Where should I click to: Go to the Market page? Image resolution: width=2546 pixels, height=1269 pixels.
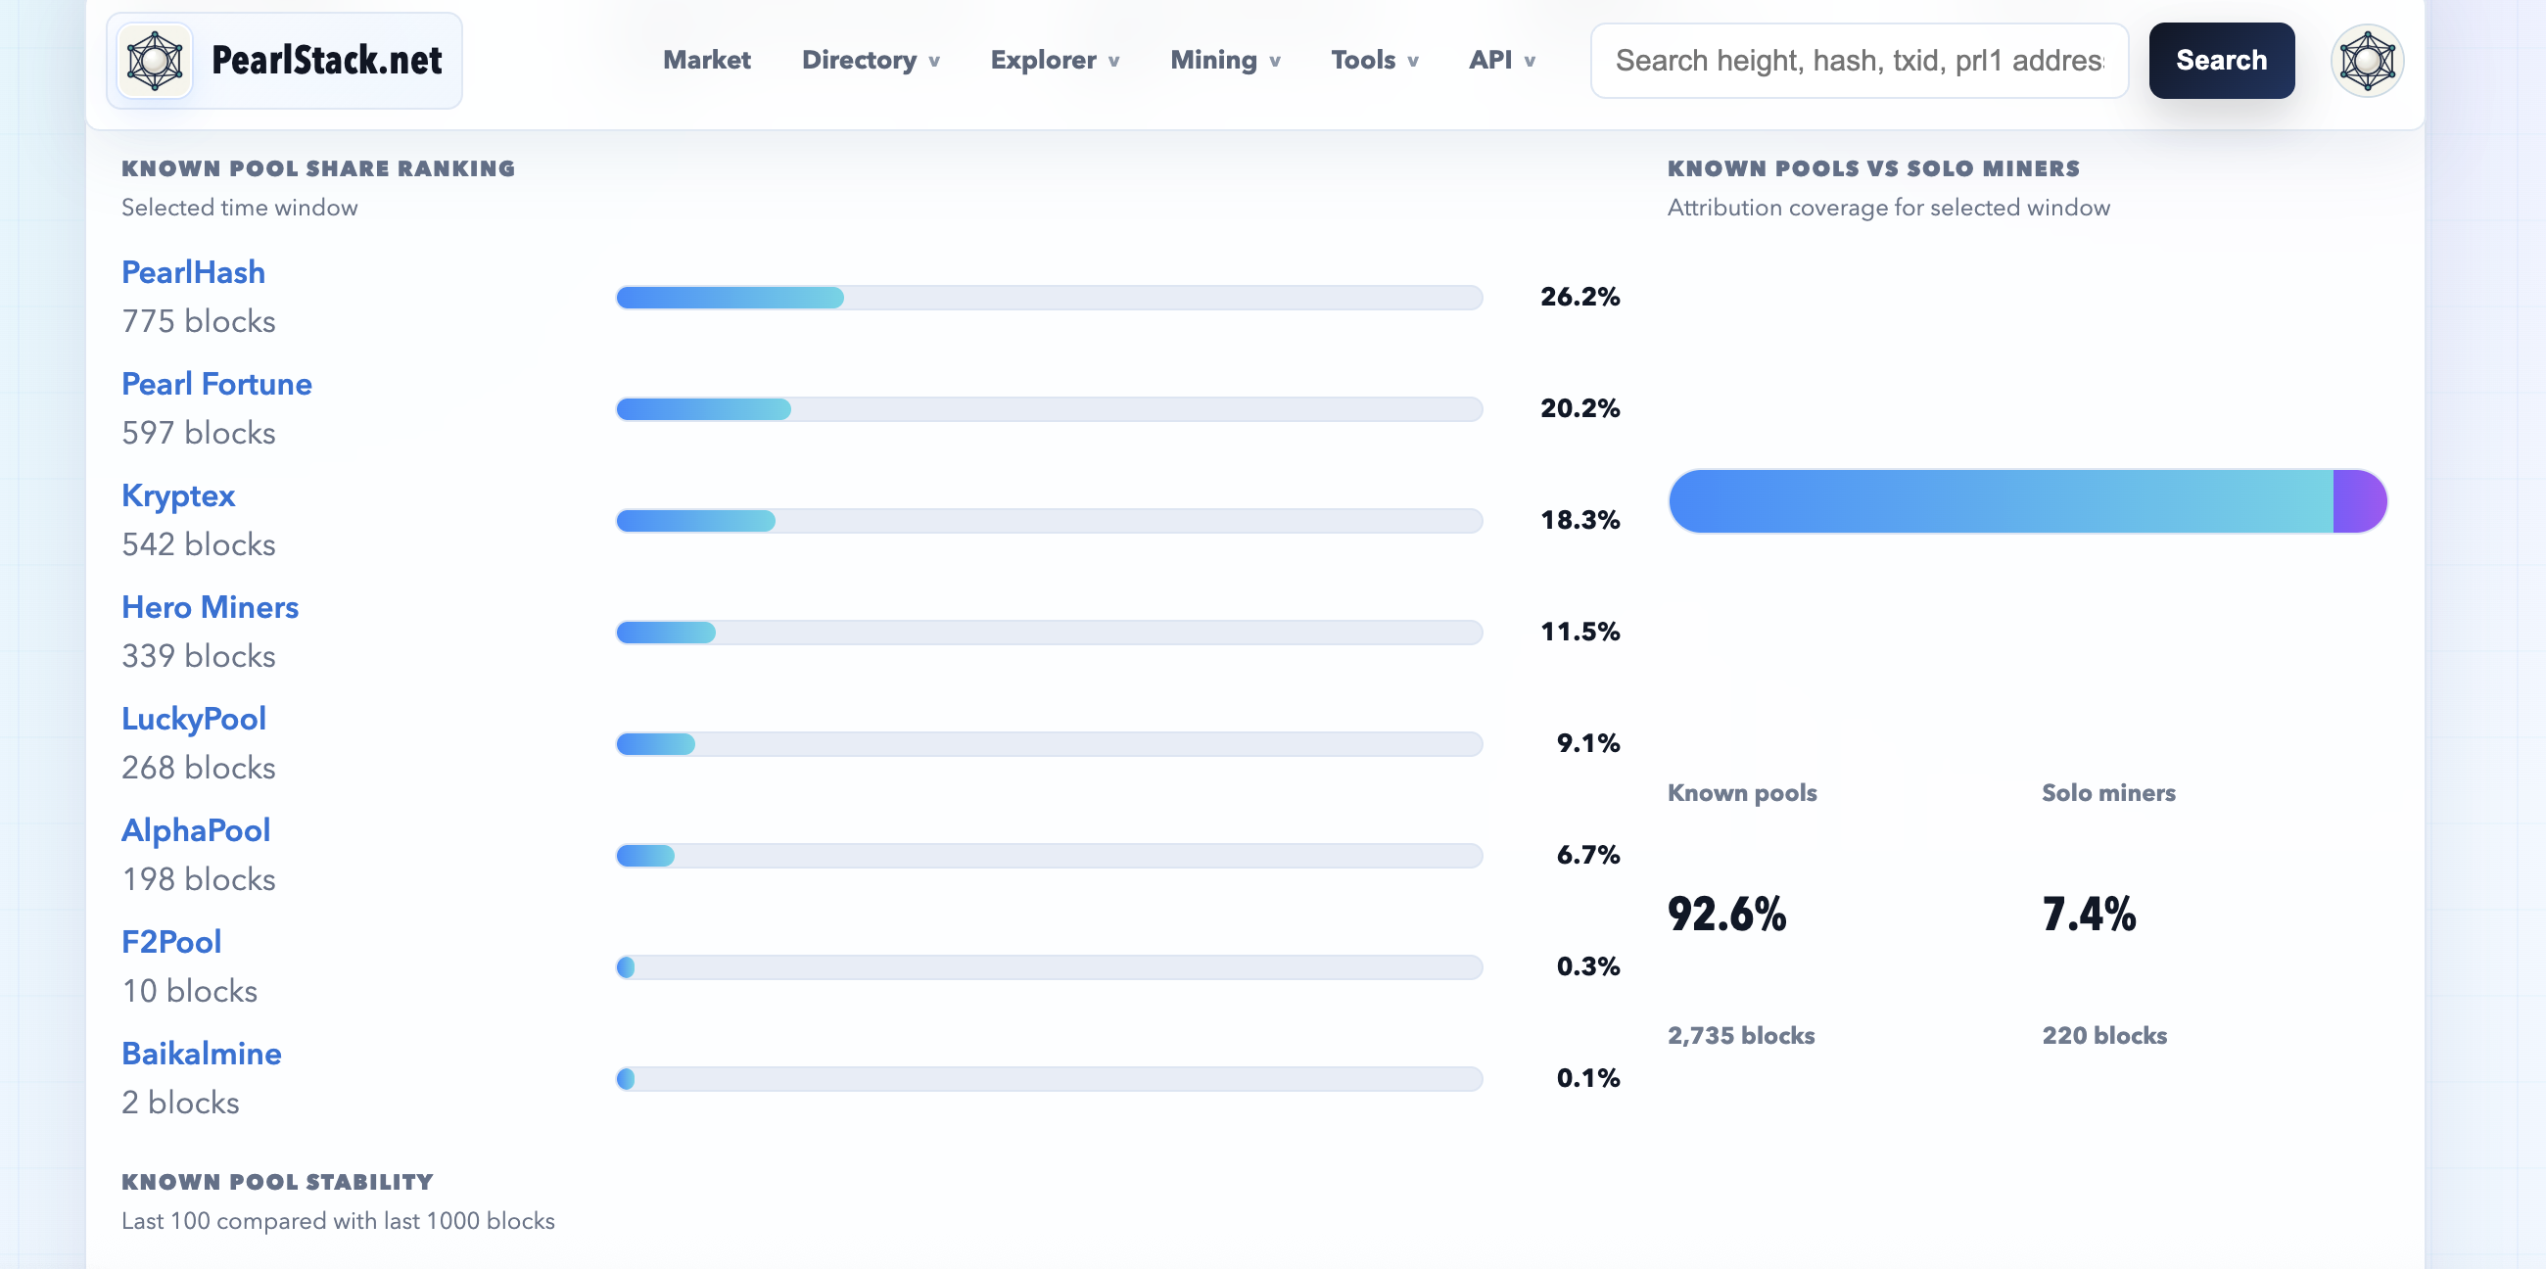[x=707, y=61]
